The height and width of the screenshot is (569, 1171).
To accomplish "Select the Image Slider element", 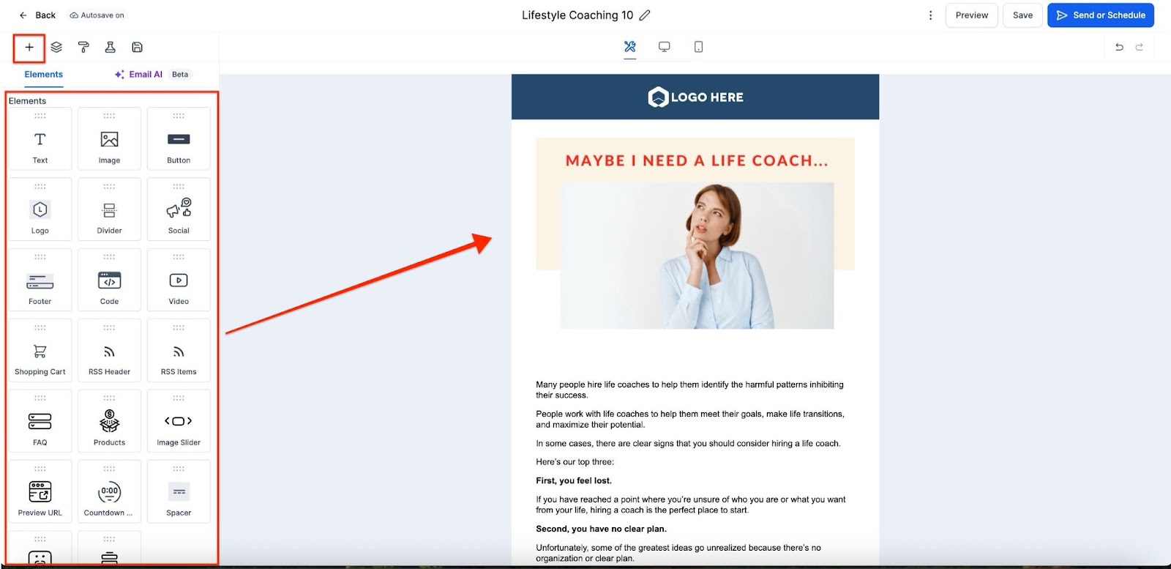I will pyautogui.click(x=179, y=421).
